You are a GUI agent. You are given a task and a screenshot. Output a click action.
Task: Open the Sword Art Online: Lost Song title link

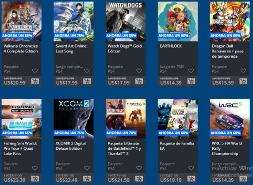coord(72,48)
